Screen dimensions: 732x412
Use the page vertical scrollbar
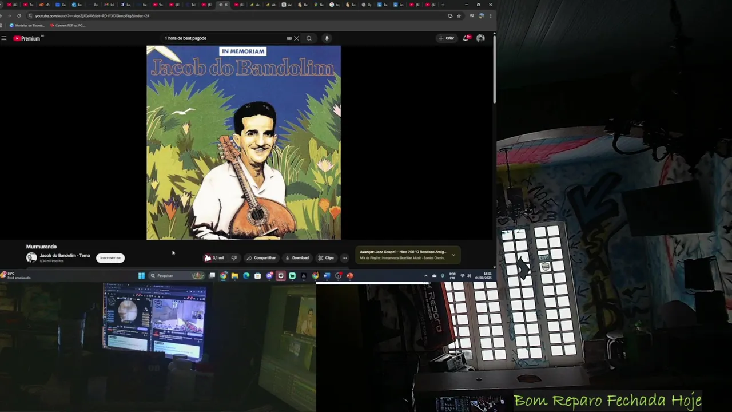494,69
